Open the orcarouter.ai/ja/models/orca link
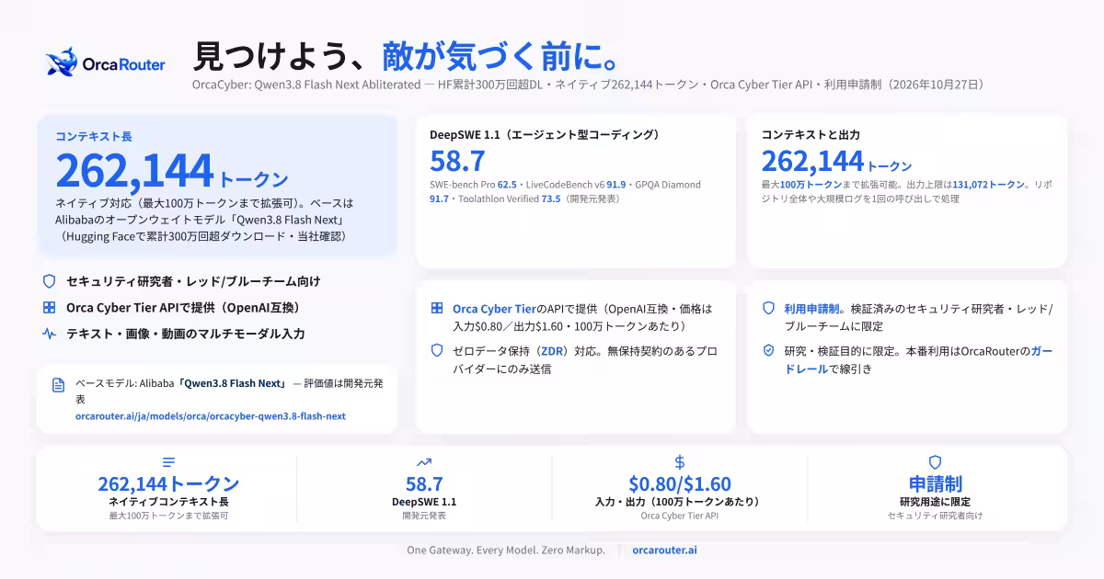1104x579 pixels. [211, 416]
